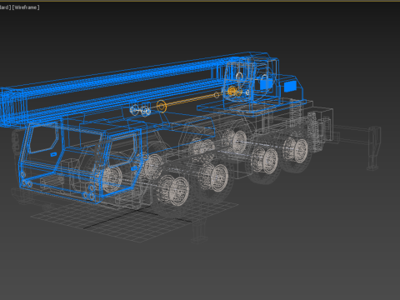Open the partially visible Standard viewport label menu
Screen dimensions: 400x300
click(5, 7)
